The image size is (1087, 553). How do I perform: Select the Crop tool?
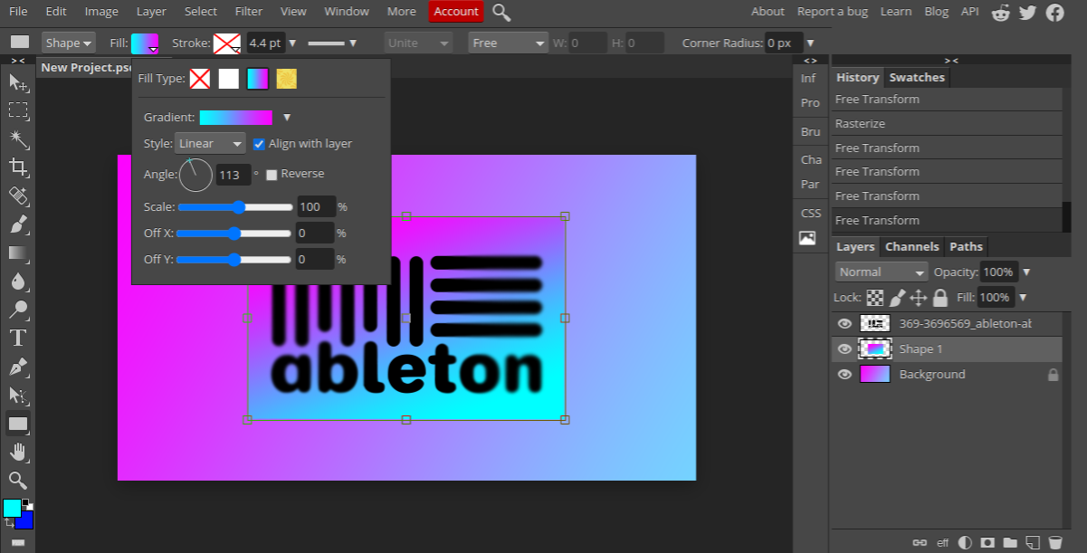click(x=17, y=167)
